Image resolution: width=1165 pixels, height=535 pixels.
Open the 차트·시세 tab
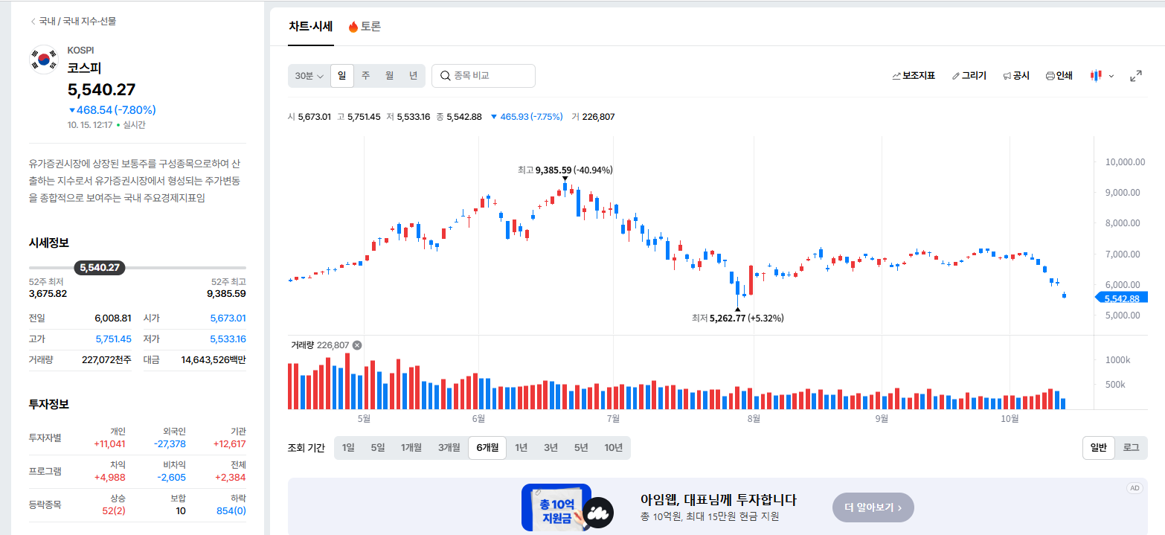pyautogui.click(x=310, y=27)
